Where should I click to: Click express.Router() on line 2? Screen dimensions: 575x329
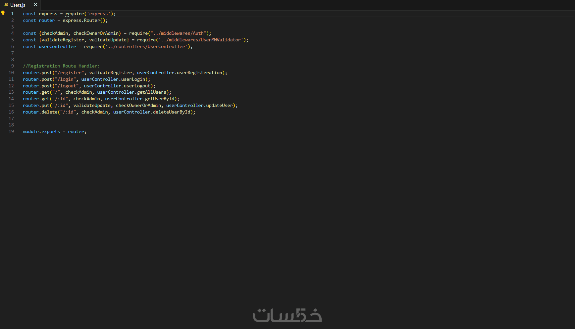tap(84, 21)
